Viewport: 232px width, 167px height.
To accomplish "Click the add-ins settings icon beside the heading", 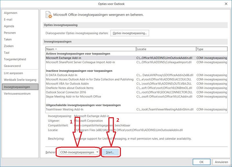I will pos(49,15).
